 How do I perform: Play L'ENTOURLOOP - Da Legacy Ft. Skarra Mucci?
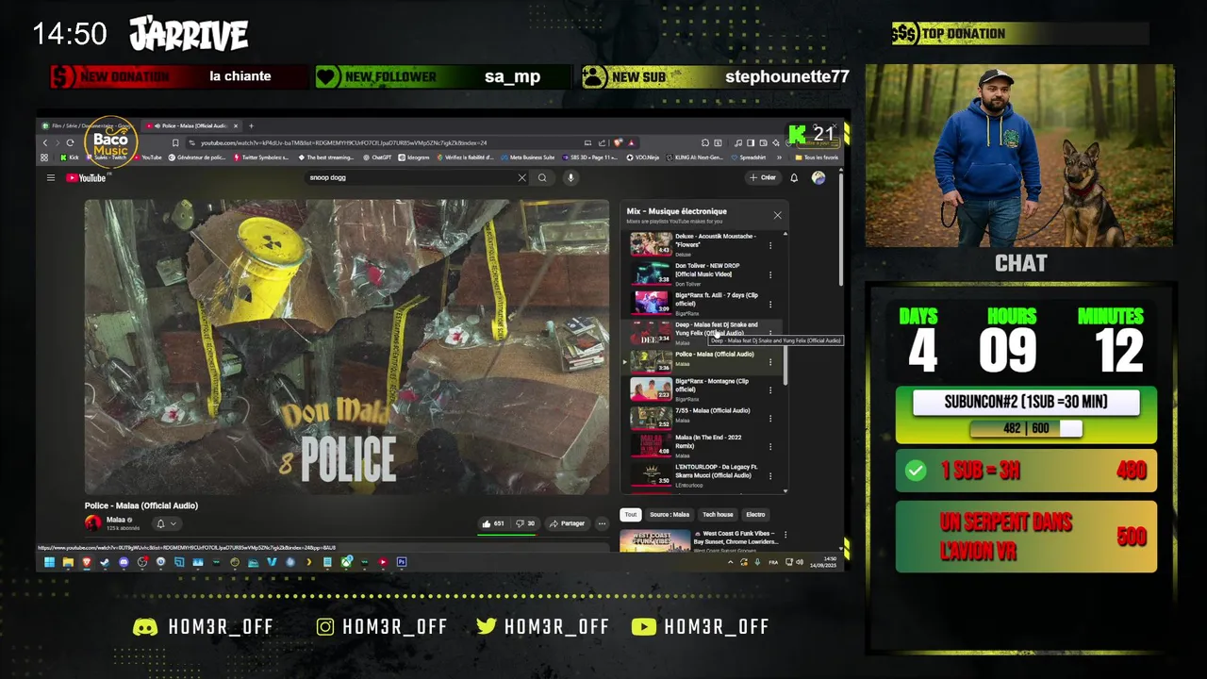[x=700, y=475]
